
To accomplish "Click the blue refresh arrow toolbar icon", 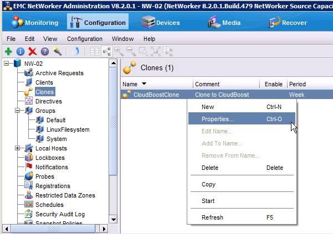I will click(76, 51).
